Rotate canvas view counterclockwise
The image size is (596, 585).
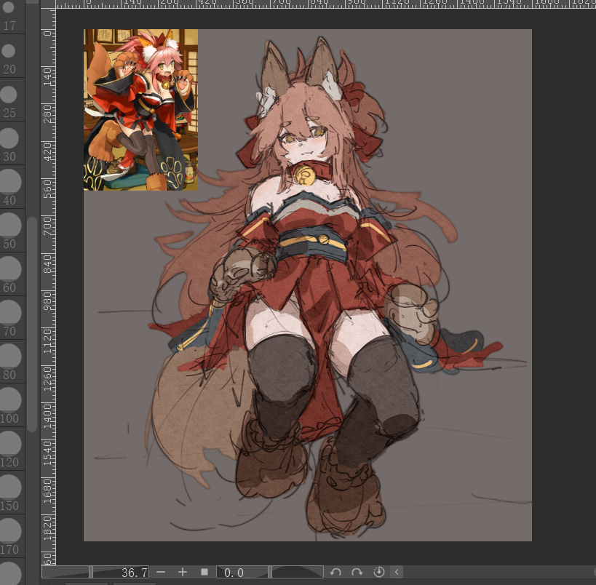coord(335,572)
